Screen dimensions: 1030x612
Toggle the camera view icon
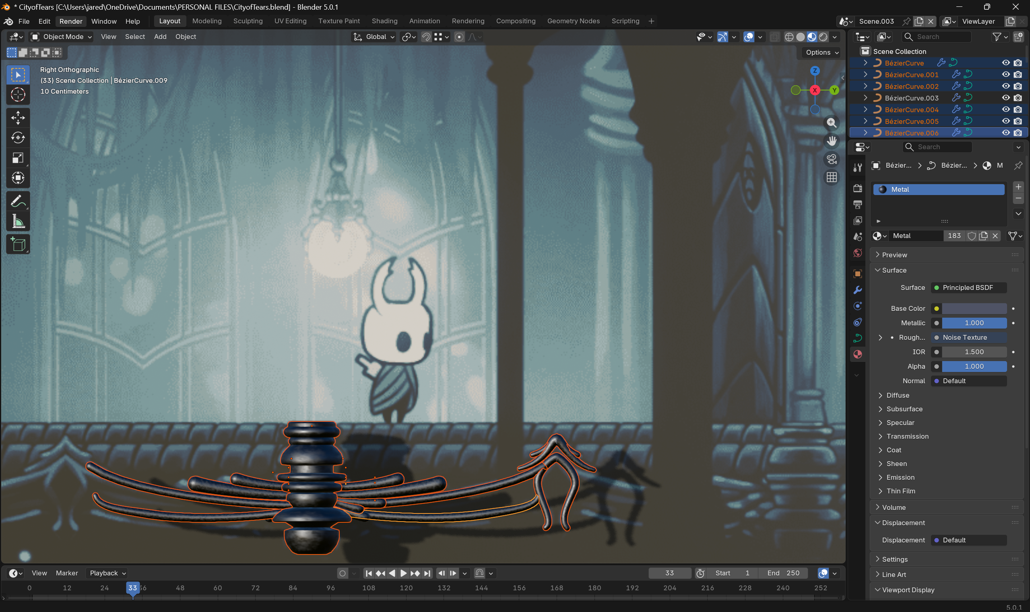click(x=832, y=159)
